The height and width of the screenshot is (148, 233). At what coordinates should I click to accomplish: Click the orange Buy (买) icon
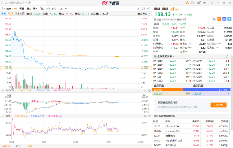(x=219, y=19)
